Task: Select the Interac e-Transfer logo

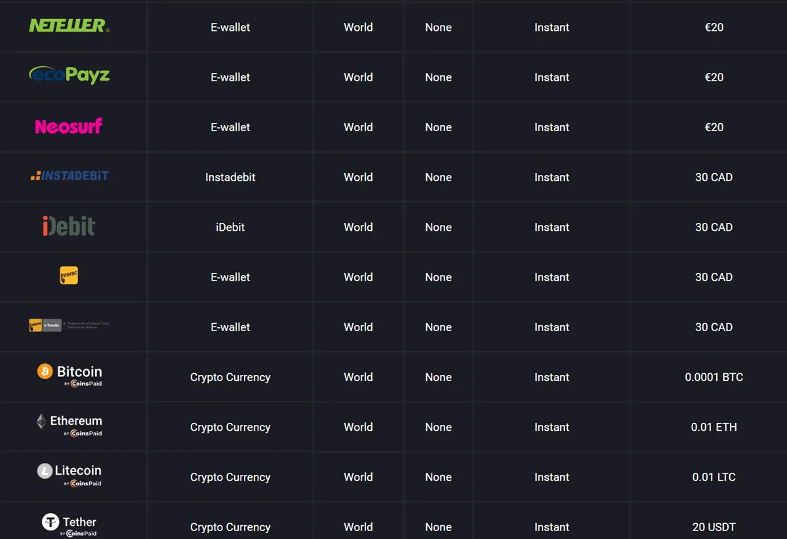Action: pos(46,325)
